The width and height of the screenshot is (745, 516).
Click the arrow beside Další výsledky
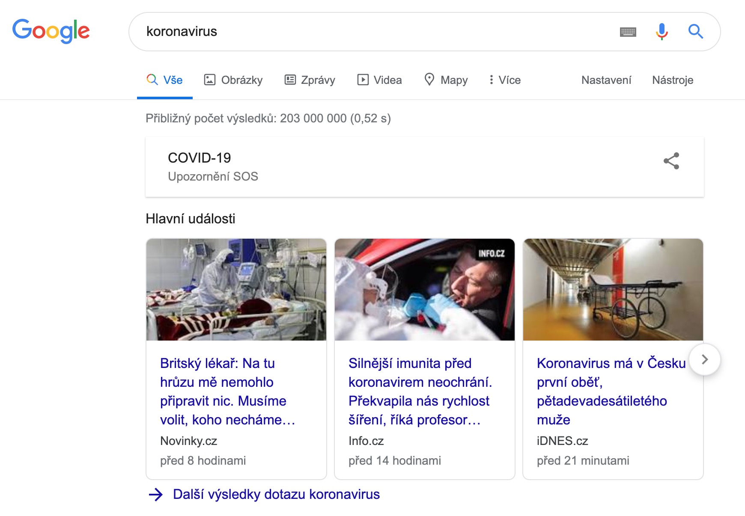click(155, 495)
